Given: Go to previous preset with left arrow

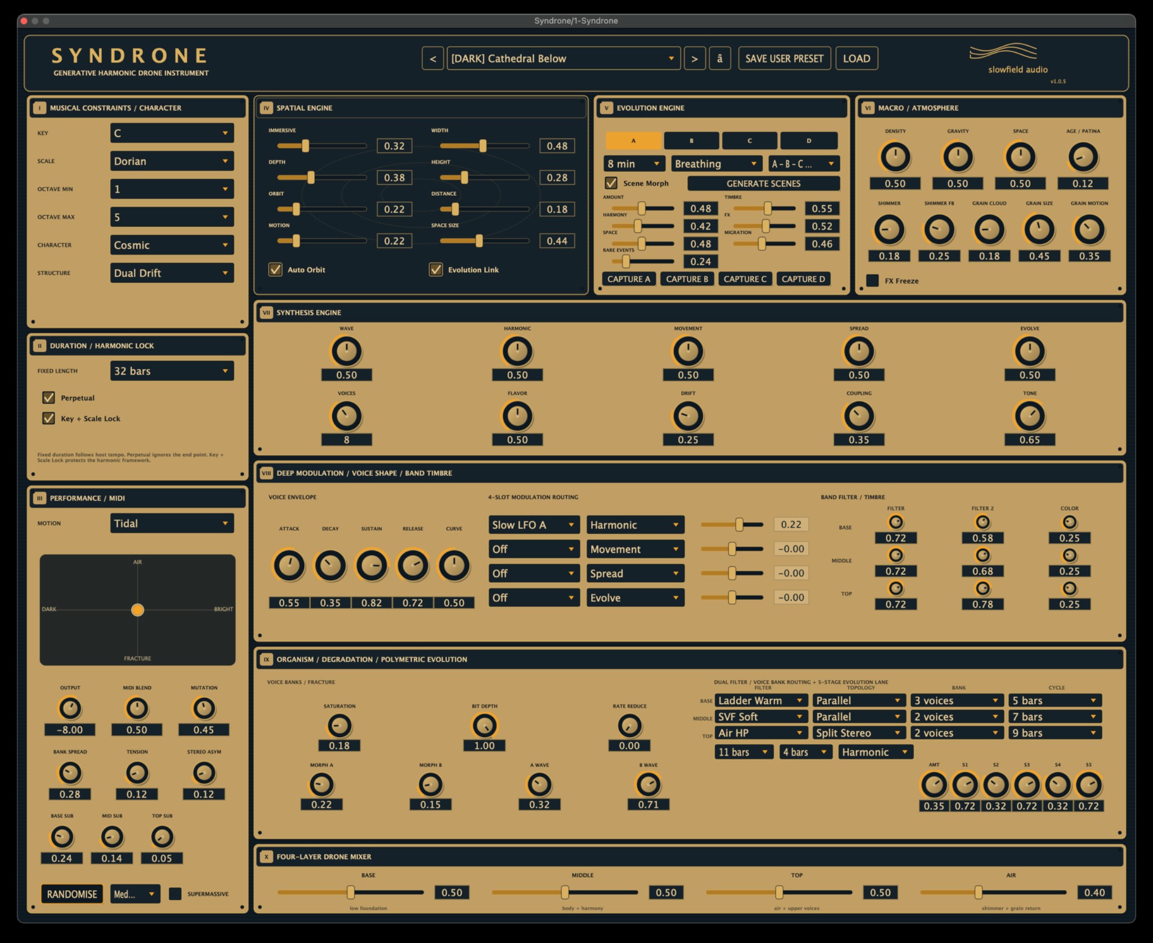Looking at the screenshot, I should point(432,59).
